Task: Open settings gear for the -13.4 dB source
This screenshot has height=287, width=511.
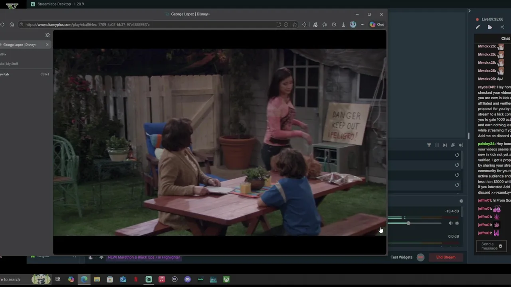Action: point(457,223)
